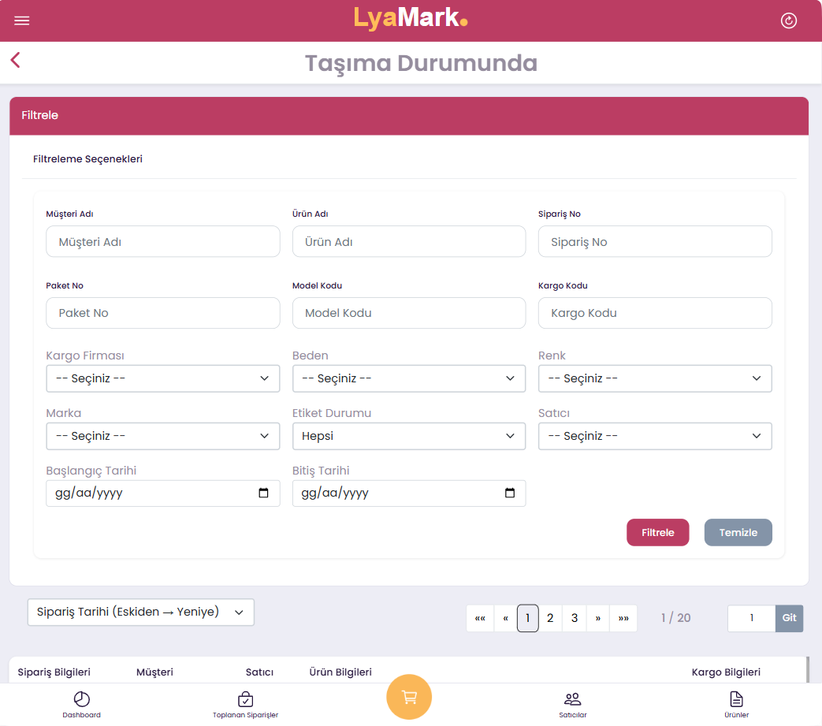Screen dimensions: 822x726
Task: Open Toplanan Siparişler in bottom bar
Action: click(245, 704)
